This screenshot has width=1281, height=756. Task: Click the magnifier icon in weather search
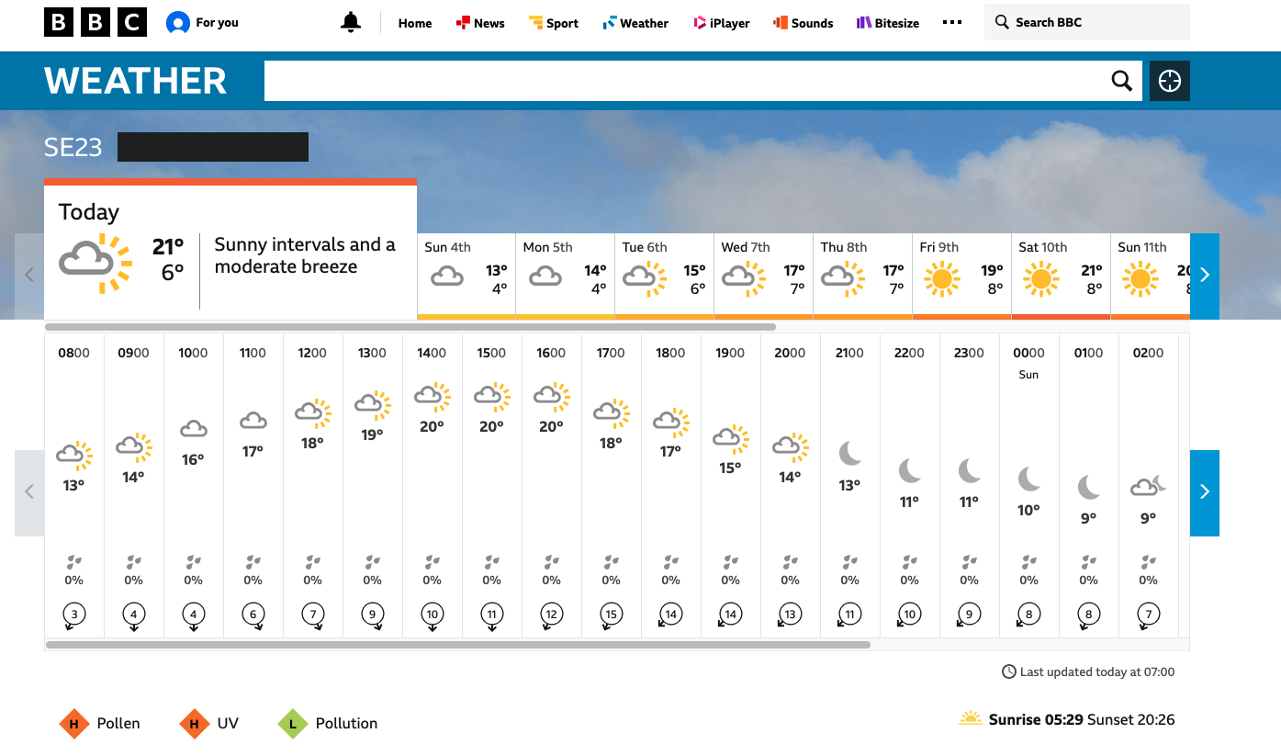pos(1121,81)
